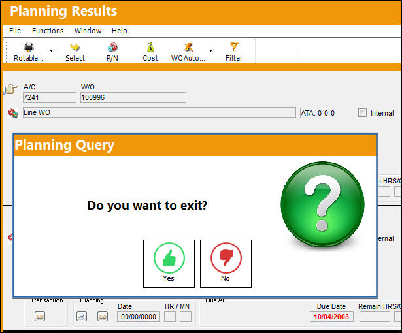This screenshot has height=333, width=402.
Task: Click the A/C field showing 7241
Action: pyautogui.click(x=50, y=97)
